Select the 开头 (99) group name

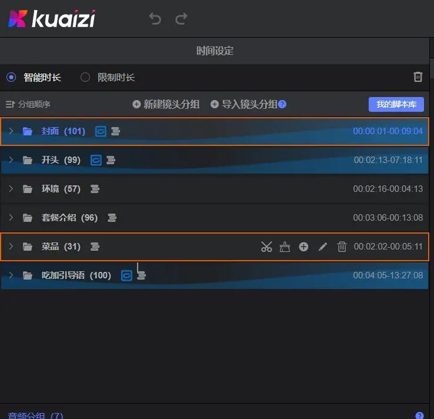tap(61, 160)
